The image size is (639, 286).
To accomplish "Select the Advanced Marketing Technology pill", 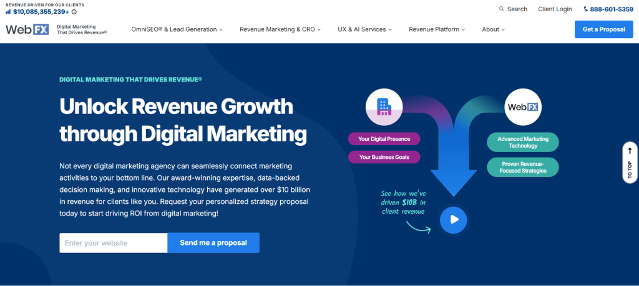I will (522, 142).
